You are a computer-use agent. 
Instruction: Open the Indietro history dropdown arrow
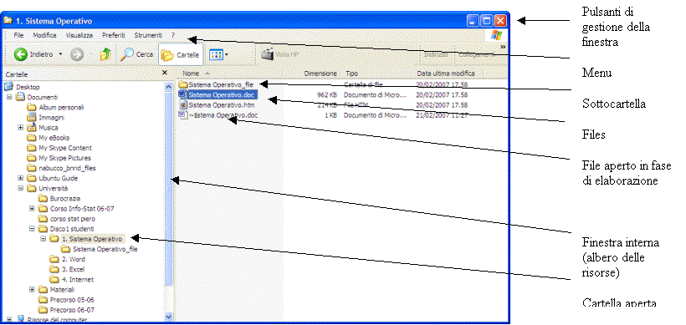coord(60,55)
